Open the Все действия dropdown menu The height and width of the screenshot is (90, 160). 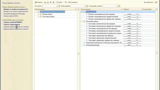click(x=149, y=2)
